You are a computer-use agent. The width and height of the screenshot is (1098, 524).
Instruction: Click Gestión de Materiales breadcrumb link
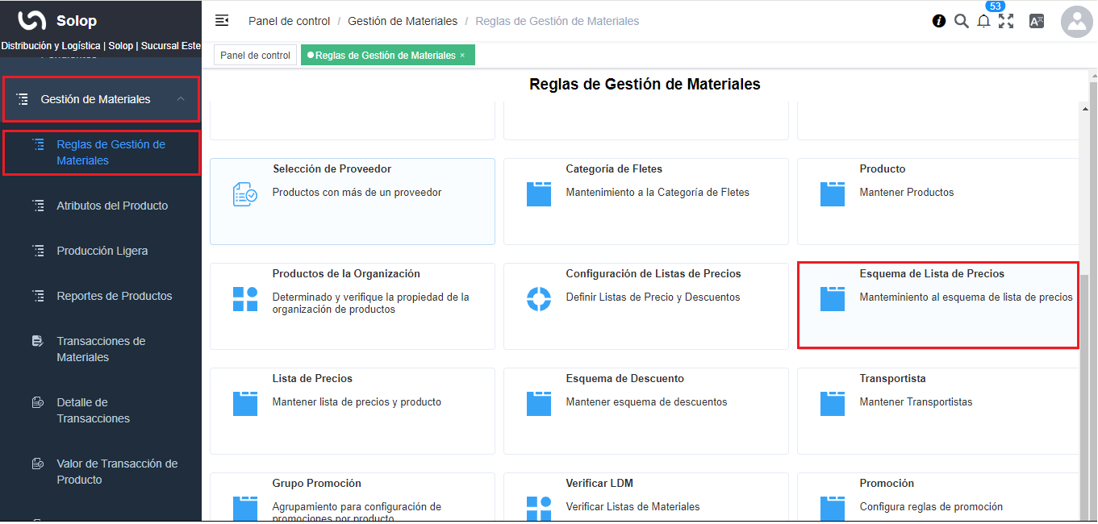coord(403,21)
